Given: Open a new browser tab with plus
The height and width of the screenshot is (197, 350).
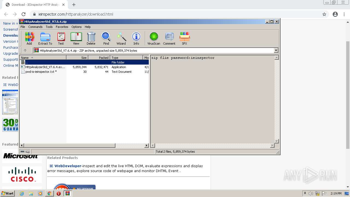Looking at the screenshot, I should (x=74, y=5).
